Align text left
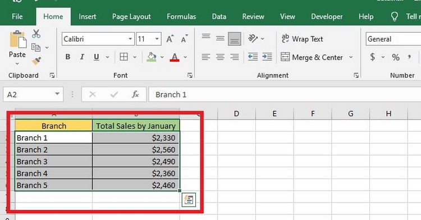Viewport: 421px width, 220px height. [206, 57]
